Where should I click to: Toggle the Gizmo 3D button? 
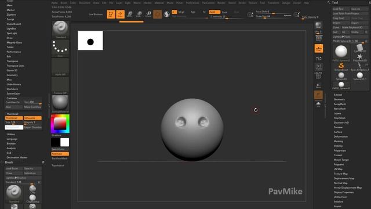[158, 14]
